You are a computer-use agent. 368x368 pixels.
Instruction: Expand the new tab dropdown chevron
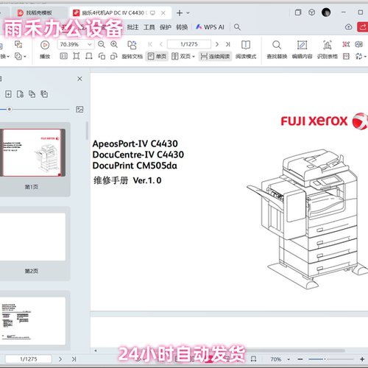[188, 13]
